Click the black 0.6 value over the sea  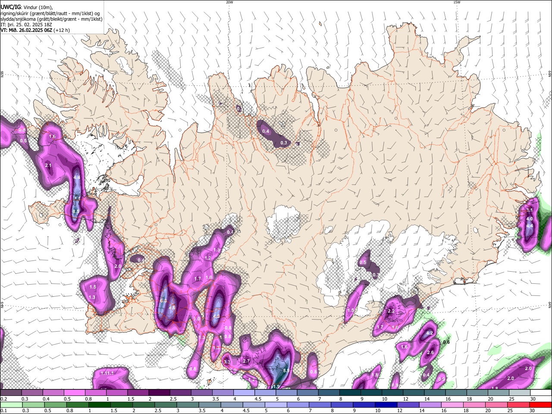(x=446, y=342)
